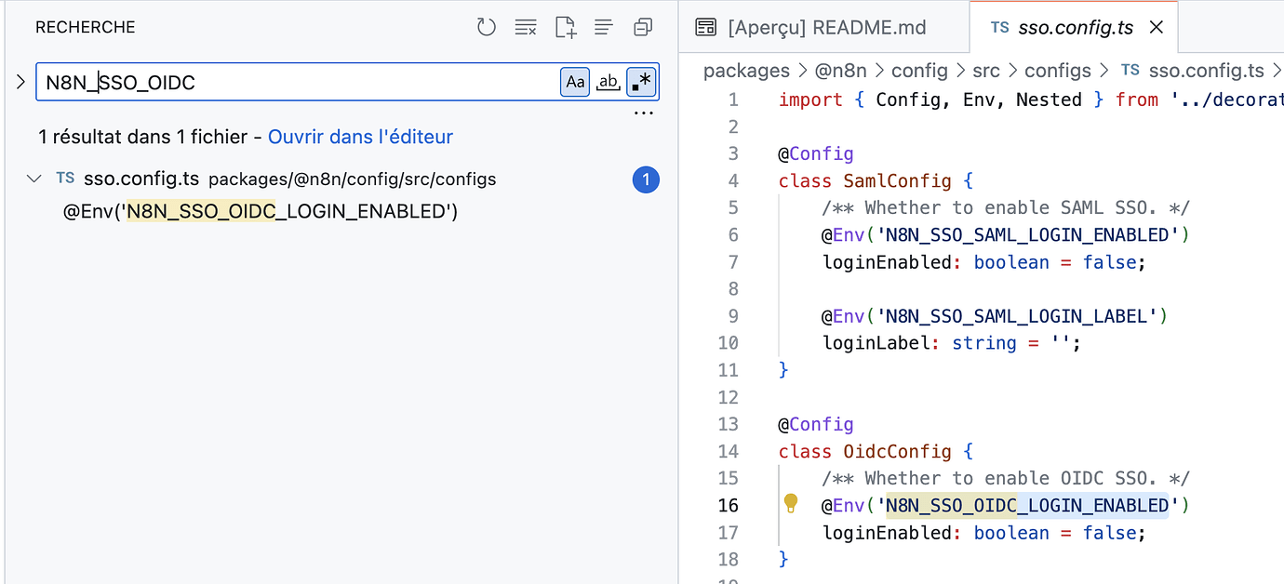The image size is (1284, 584).
Task: Click the Ouvrir dans l'éditeur link
Action: coord(360,136)
